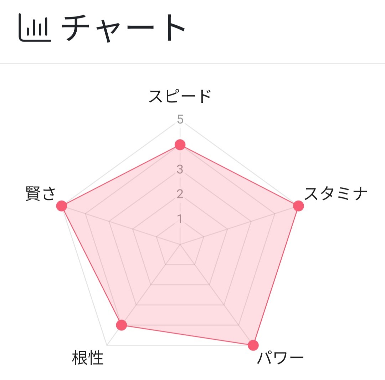Select the パワー data point
The width and height of the screenshot is (385, 380).
point(253,345)
